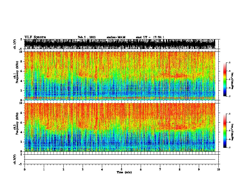The width and height of the screenshot is (246, 190).
Task: Click the ch.1 colorbar unit label log(PSD)
Action: coord(232,81)
